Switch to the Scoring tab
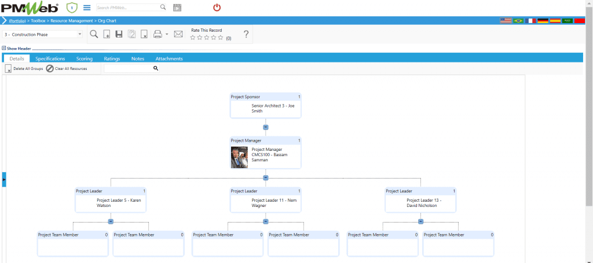The height and width of the screenshot is (263, 593). click(x=85, y=59)
